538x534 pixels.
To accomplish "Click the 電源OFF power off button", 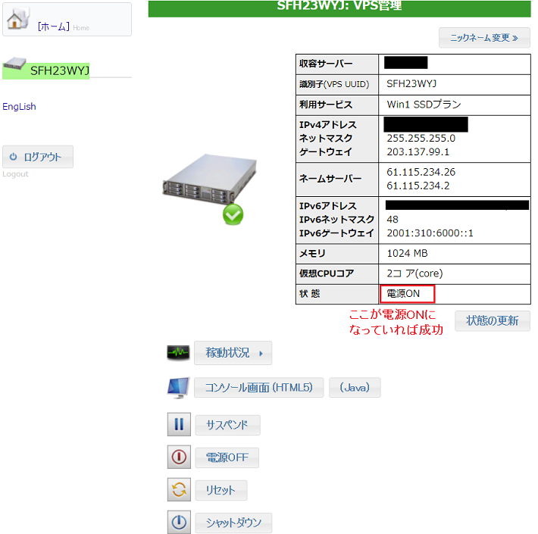I will [x=227, y=457].
